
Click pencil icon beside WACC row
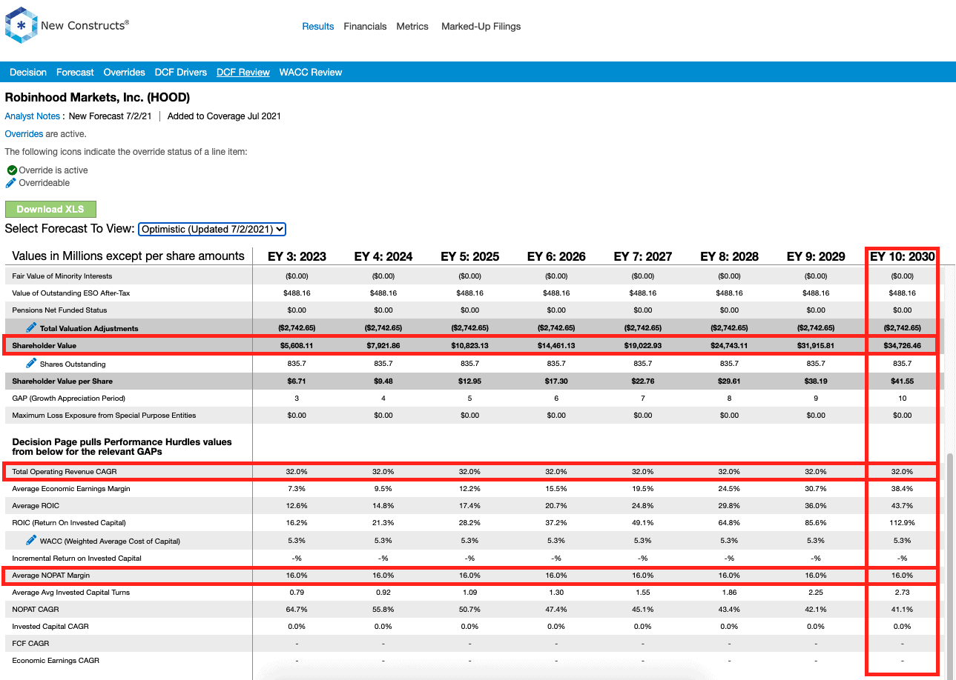(31, 540)
